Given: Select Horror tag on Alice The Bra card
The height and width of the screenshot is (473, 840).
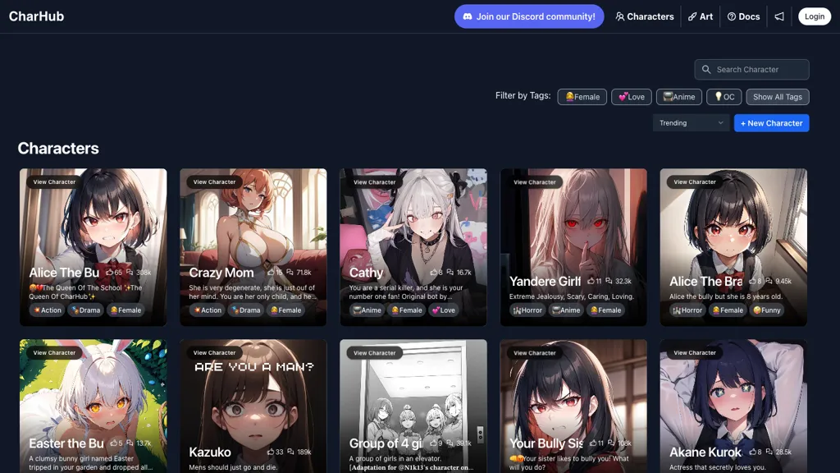Looking at the screenshot, I should [x=688, y=310].
